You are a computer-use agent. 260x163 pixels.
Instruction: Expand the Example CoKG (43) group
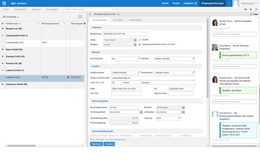[3, 57]
